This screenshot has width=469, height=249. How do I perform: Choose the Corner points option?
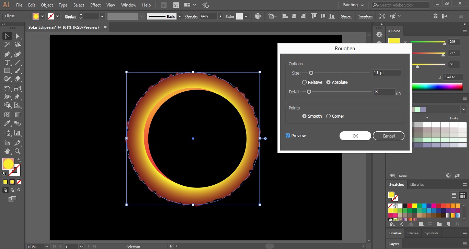tap(328, 116)
